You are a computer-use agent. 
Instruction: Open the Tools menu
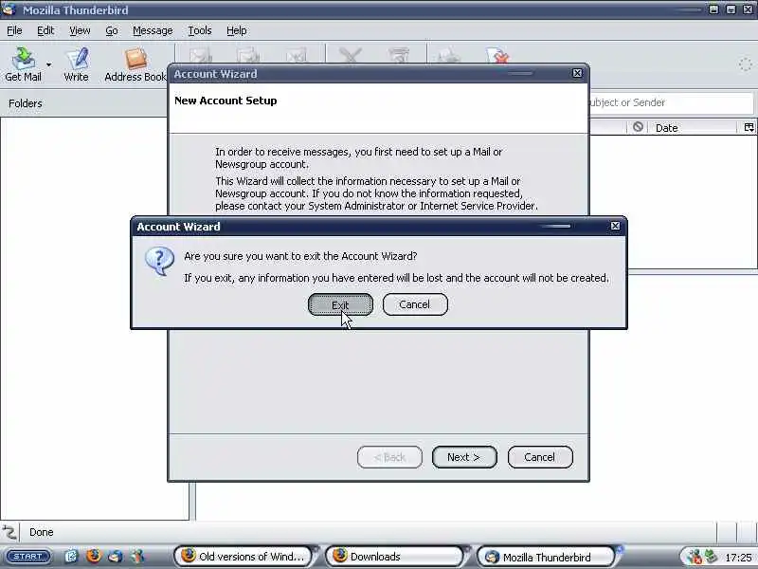(200, 30)
